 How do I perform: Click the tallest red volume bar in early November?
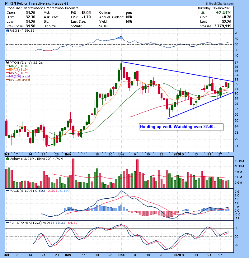coord(73,173)
